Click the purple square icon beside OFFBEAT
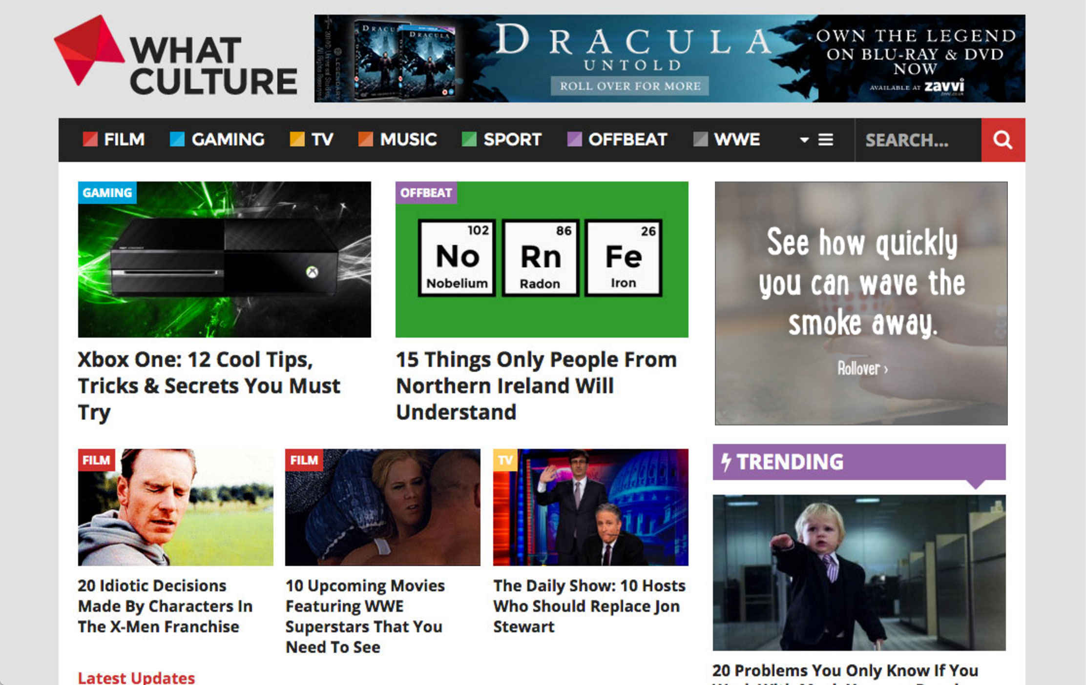Image resolution: width=1086 pixels, height=685 pixels. [x=574, y=140]
